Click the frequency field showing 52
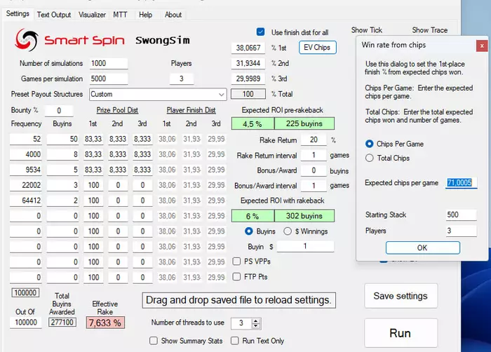Screen dimensions: 491x352 (x=26, y=139)
